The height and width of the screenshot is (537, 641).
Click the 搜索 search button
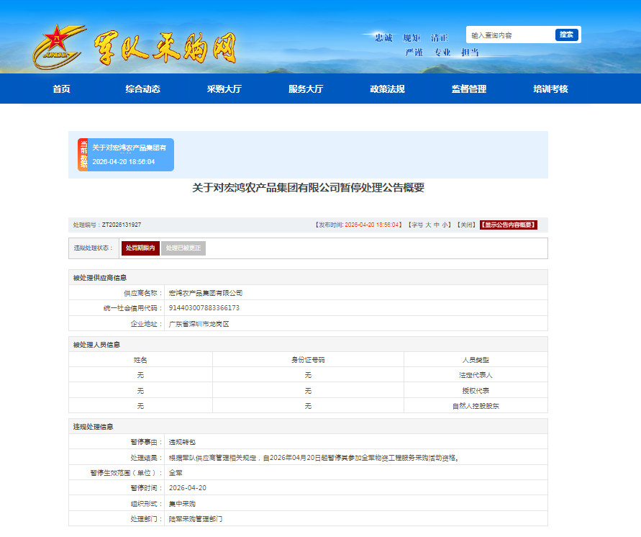point(566,35)
